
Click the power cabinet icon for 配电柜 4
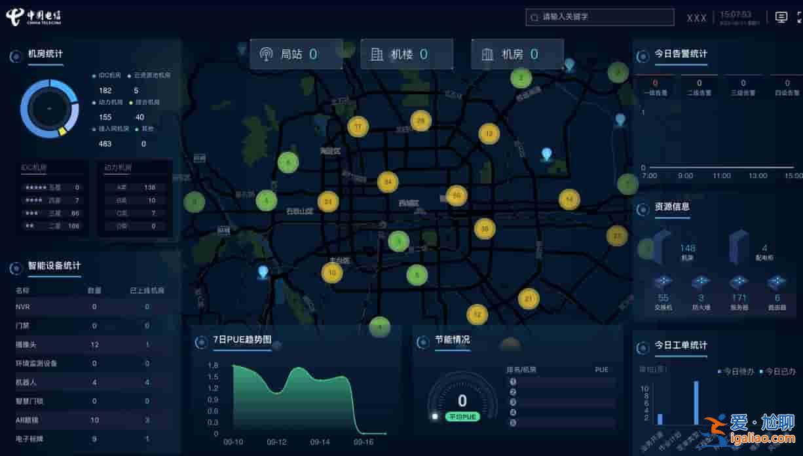click(x=738, y=246)
